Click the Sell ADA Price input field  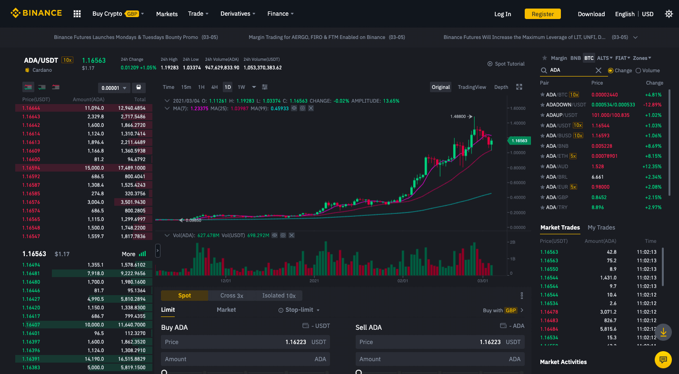[440, 342]
